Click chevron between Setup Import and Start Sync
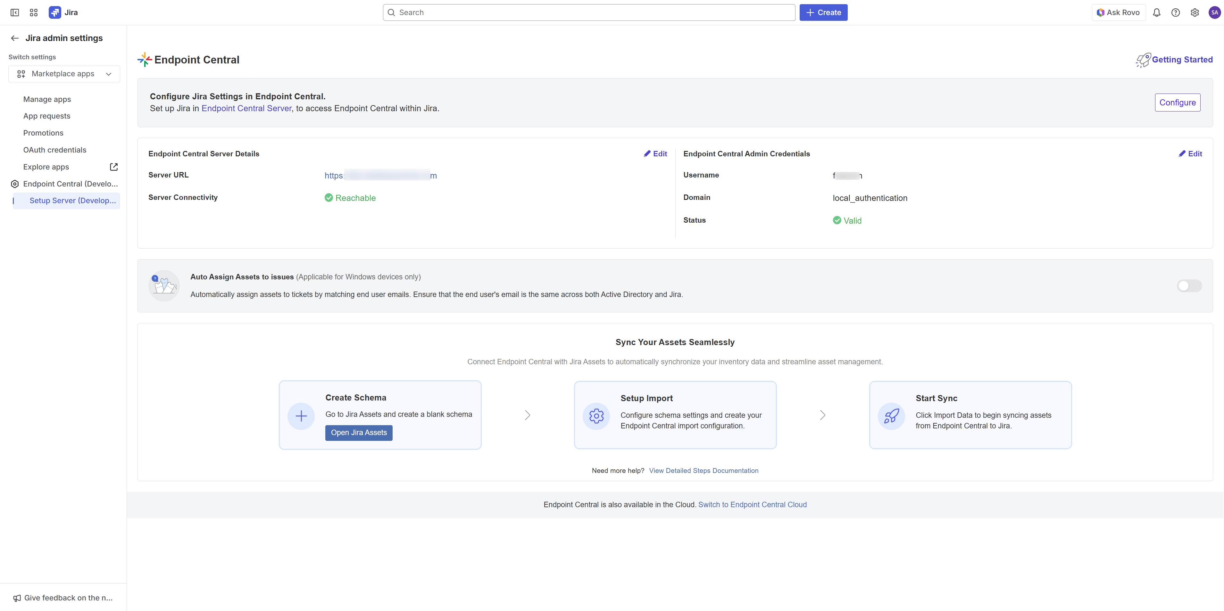 point(822,415)
